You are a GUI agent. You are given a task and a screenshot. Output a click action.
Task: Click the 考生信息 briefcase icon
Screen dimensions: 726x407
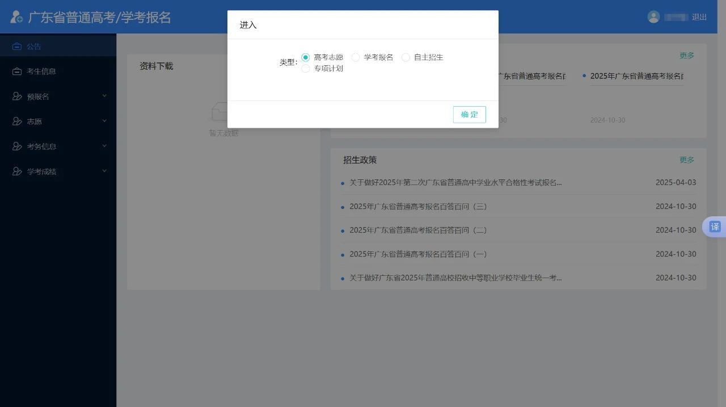(17, 72)
